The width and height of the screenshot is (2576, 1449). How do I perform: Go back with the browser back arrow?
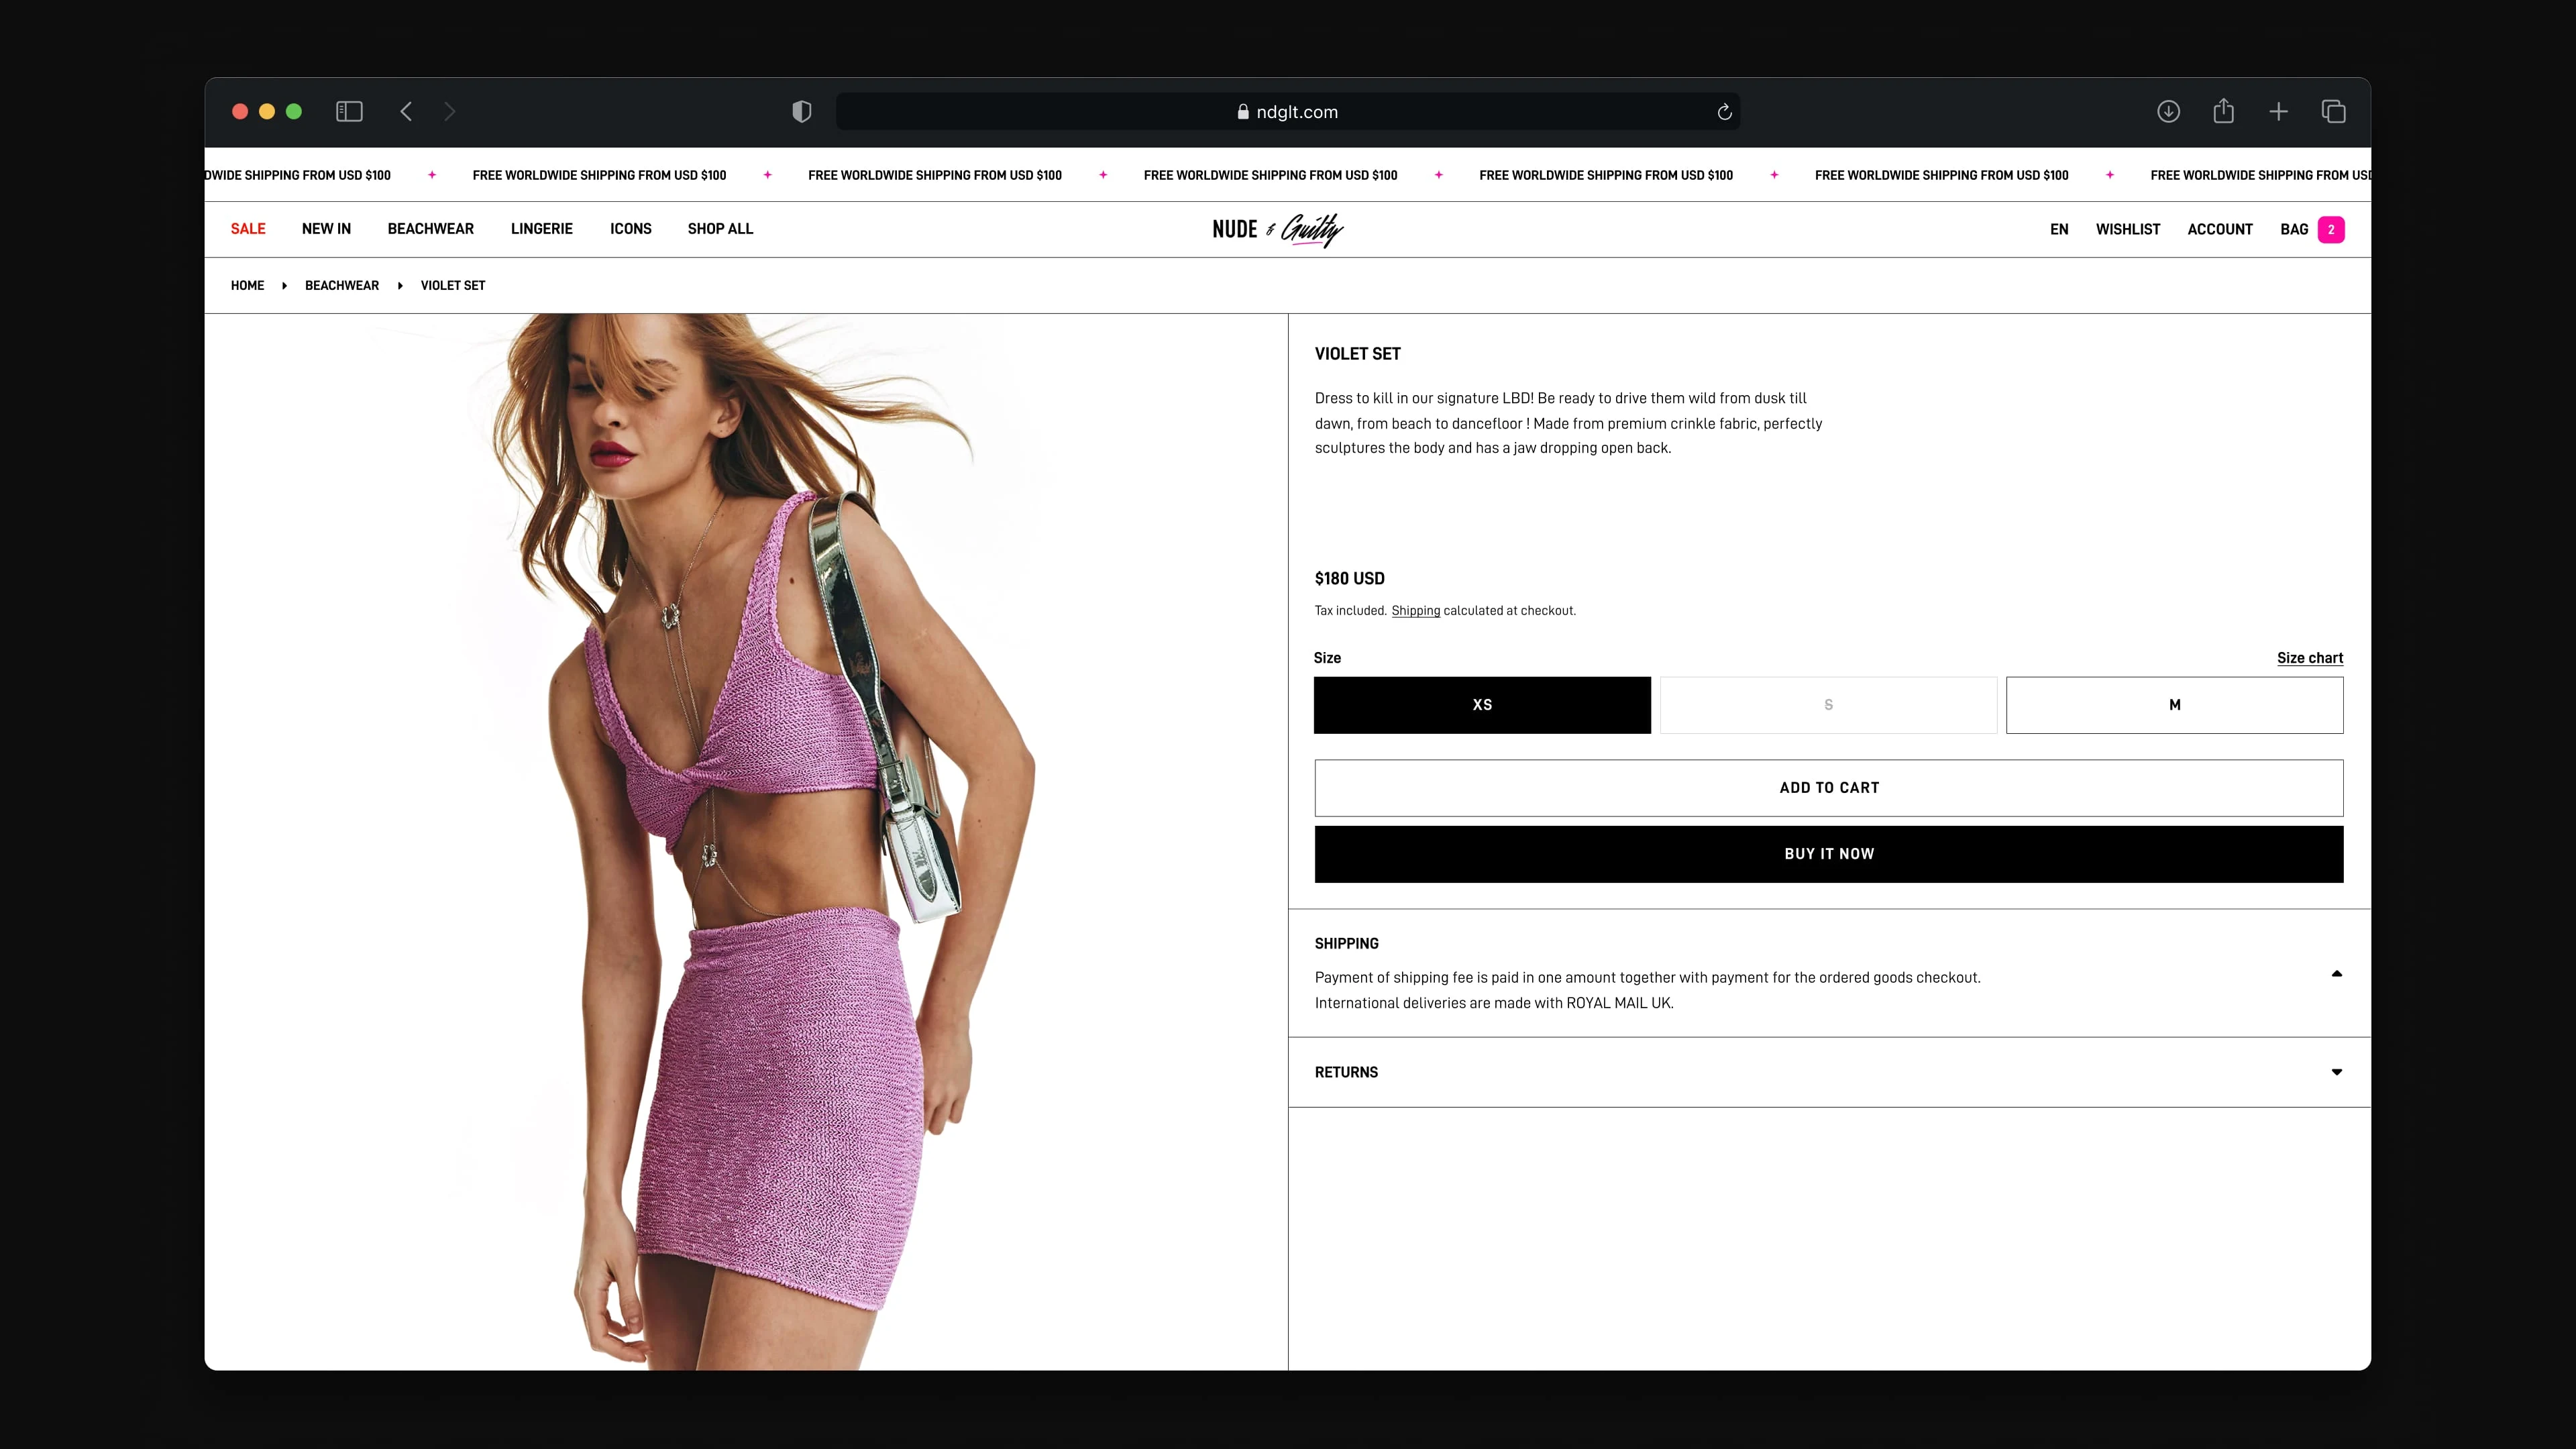tap(406, 111)
